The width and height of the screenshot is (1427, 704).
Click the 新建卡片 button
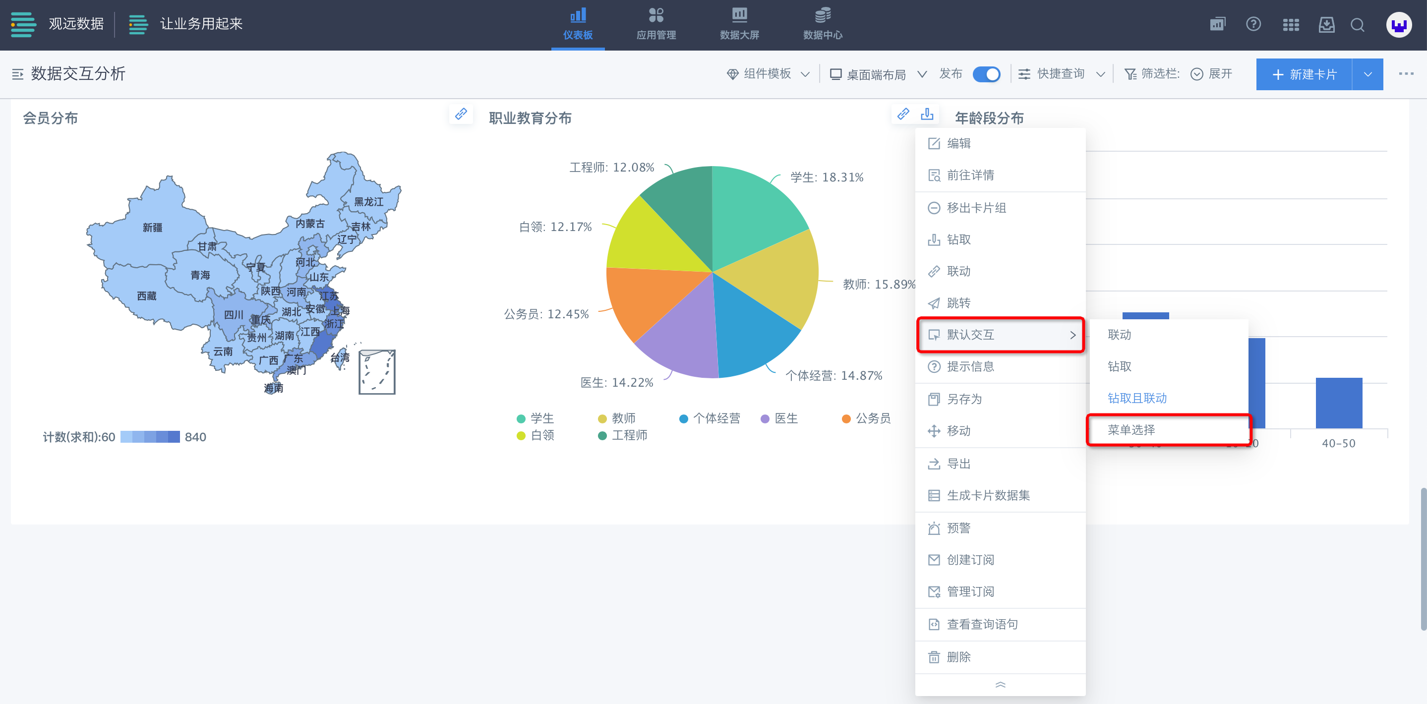(1304, 74)
